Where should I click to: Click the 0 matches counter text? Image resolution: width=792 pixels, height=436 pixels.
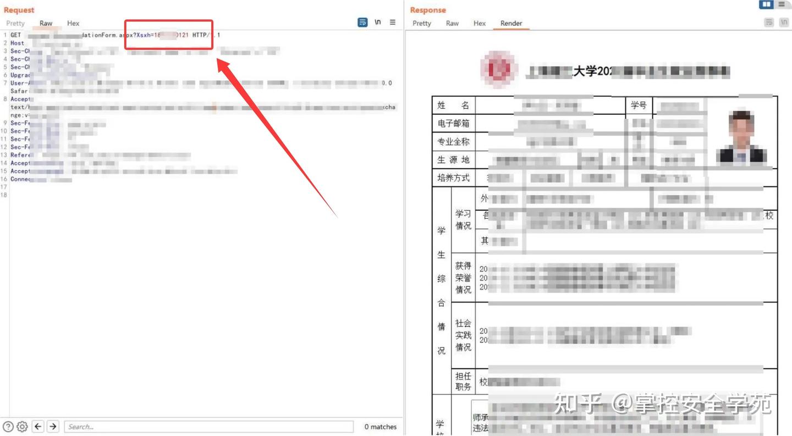pos(380,426)
